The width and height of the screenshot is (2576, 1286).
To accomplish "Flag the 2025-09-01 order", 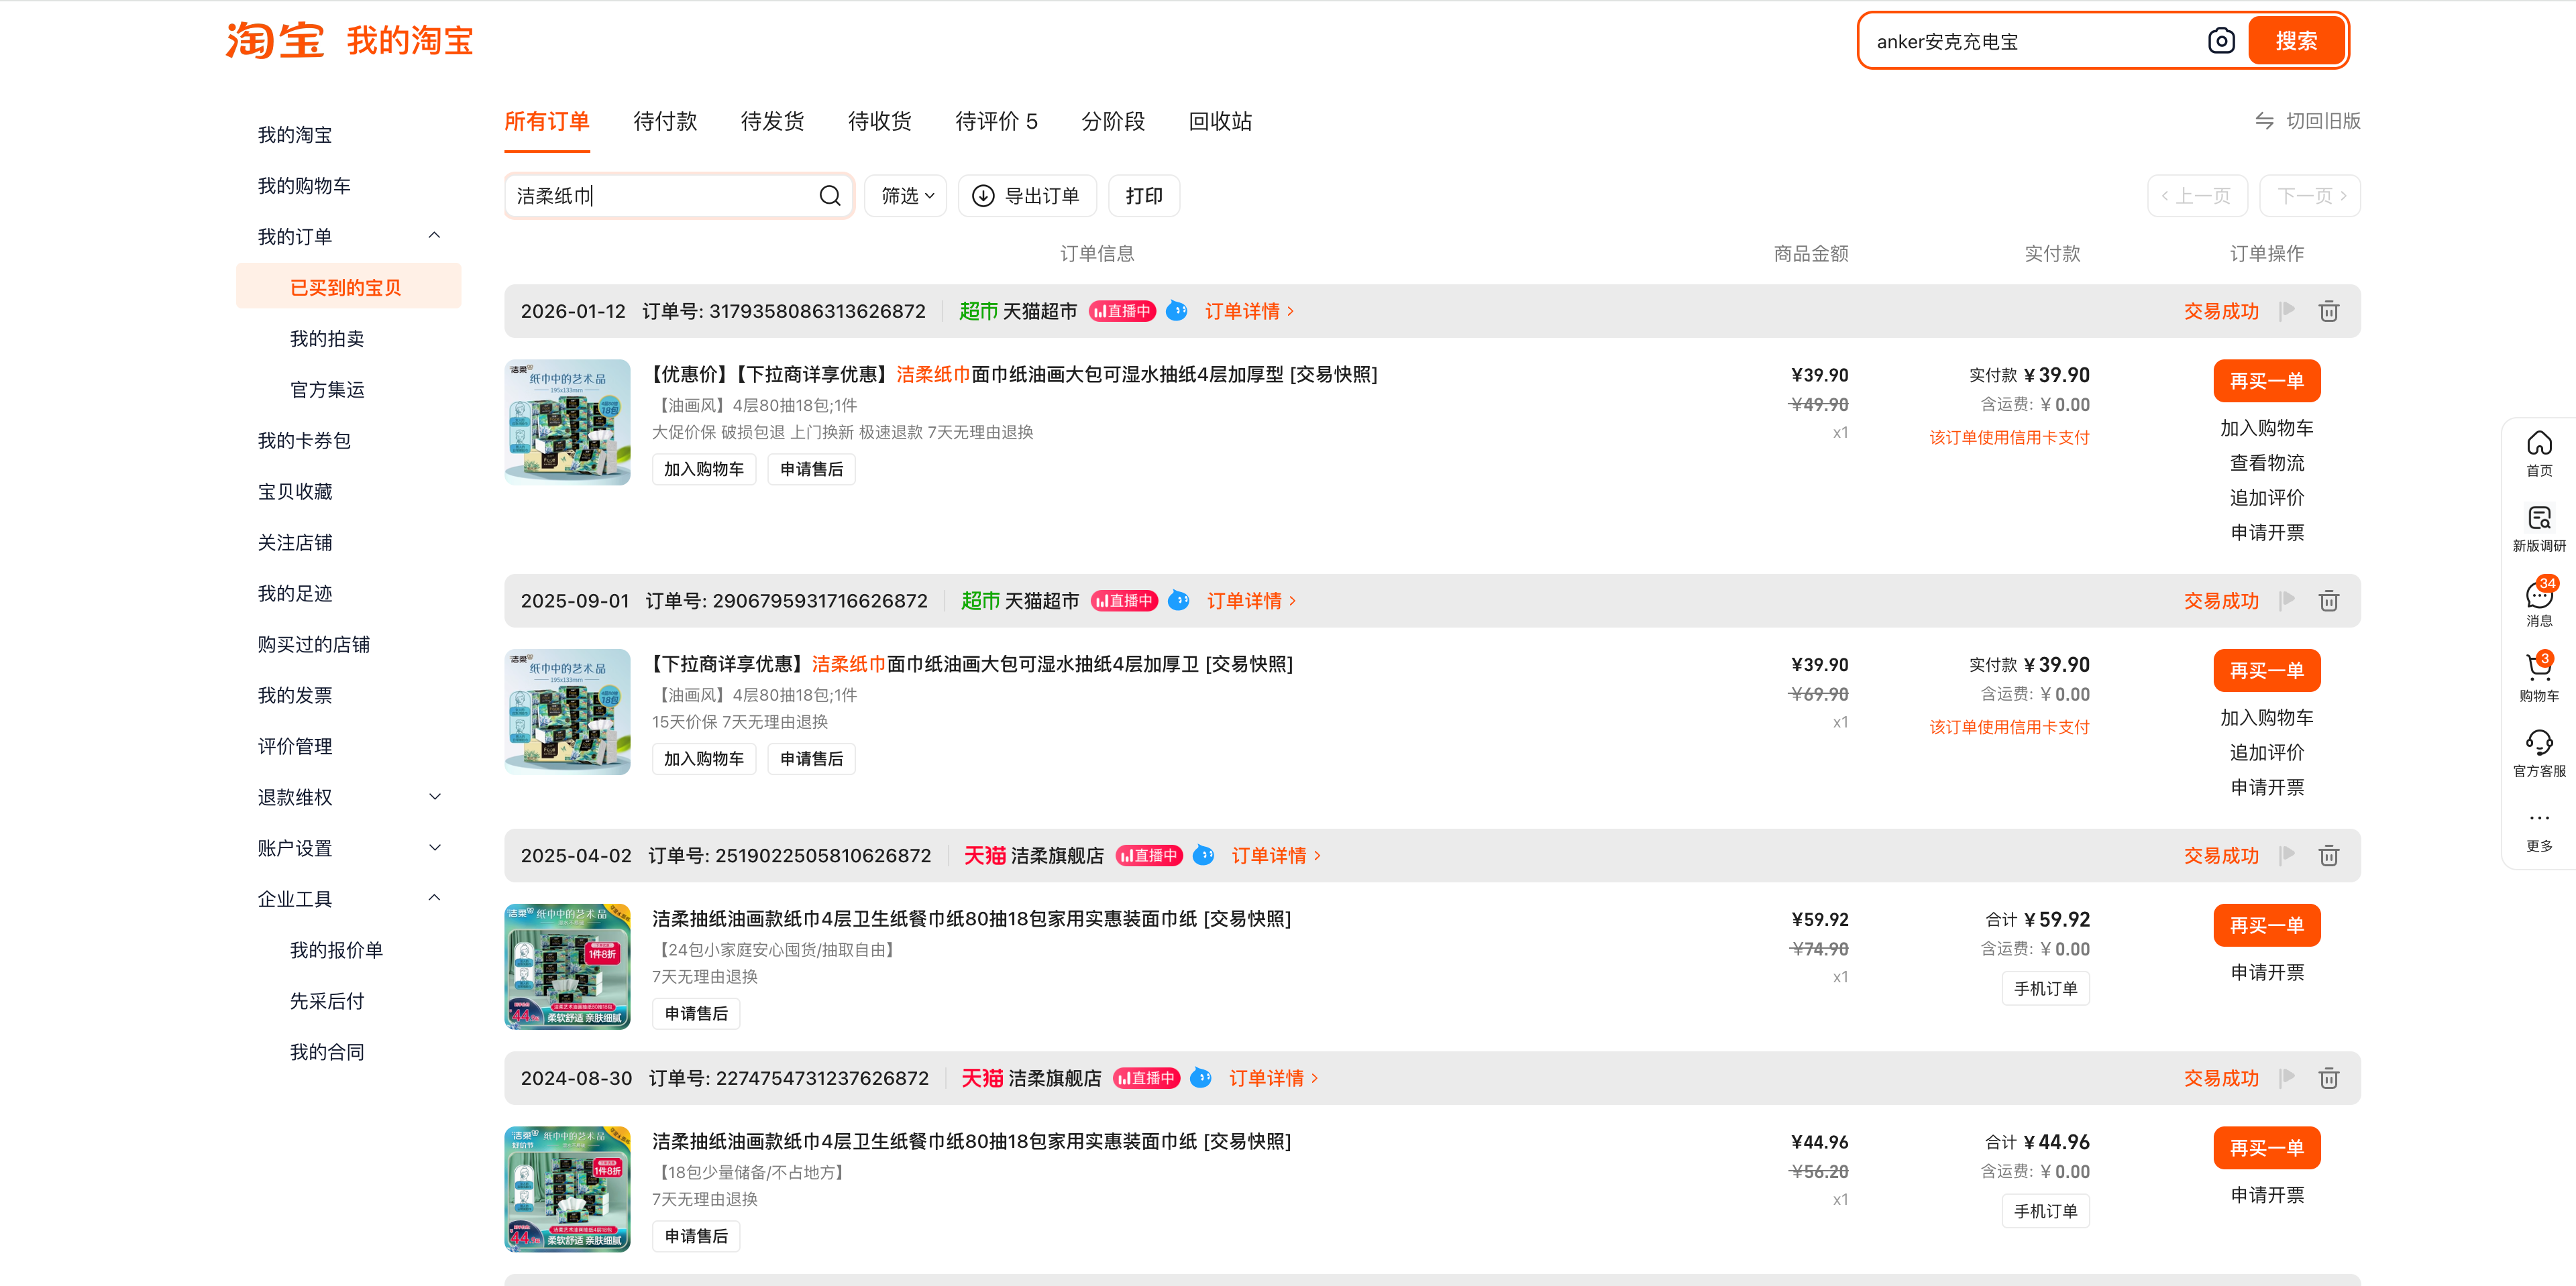I will pyautogui.click(x=2287, y=601).
